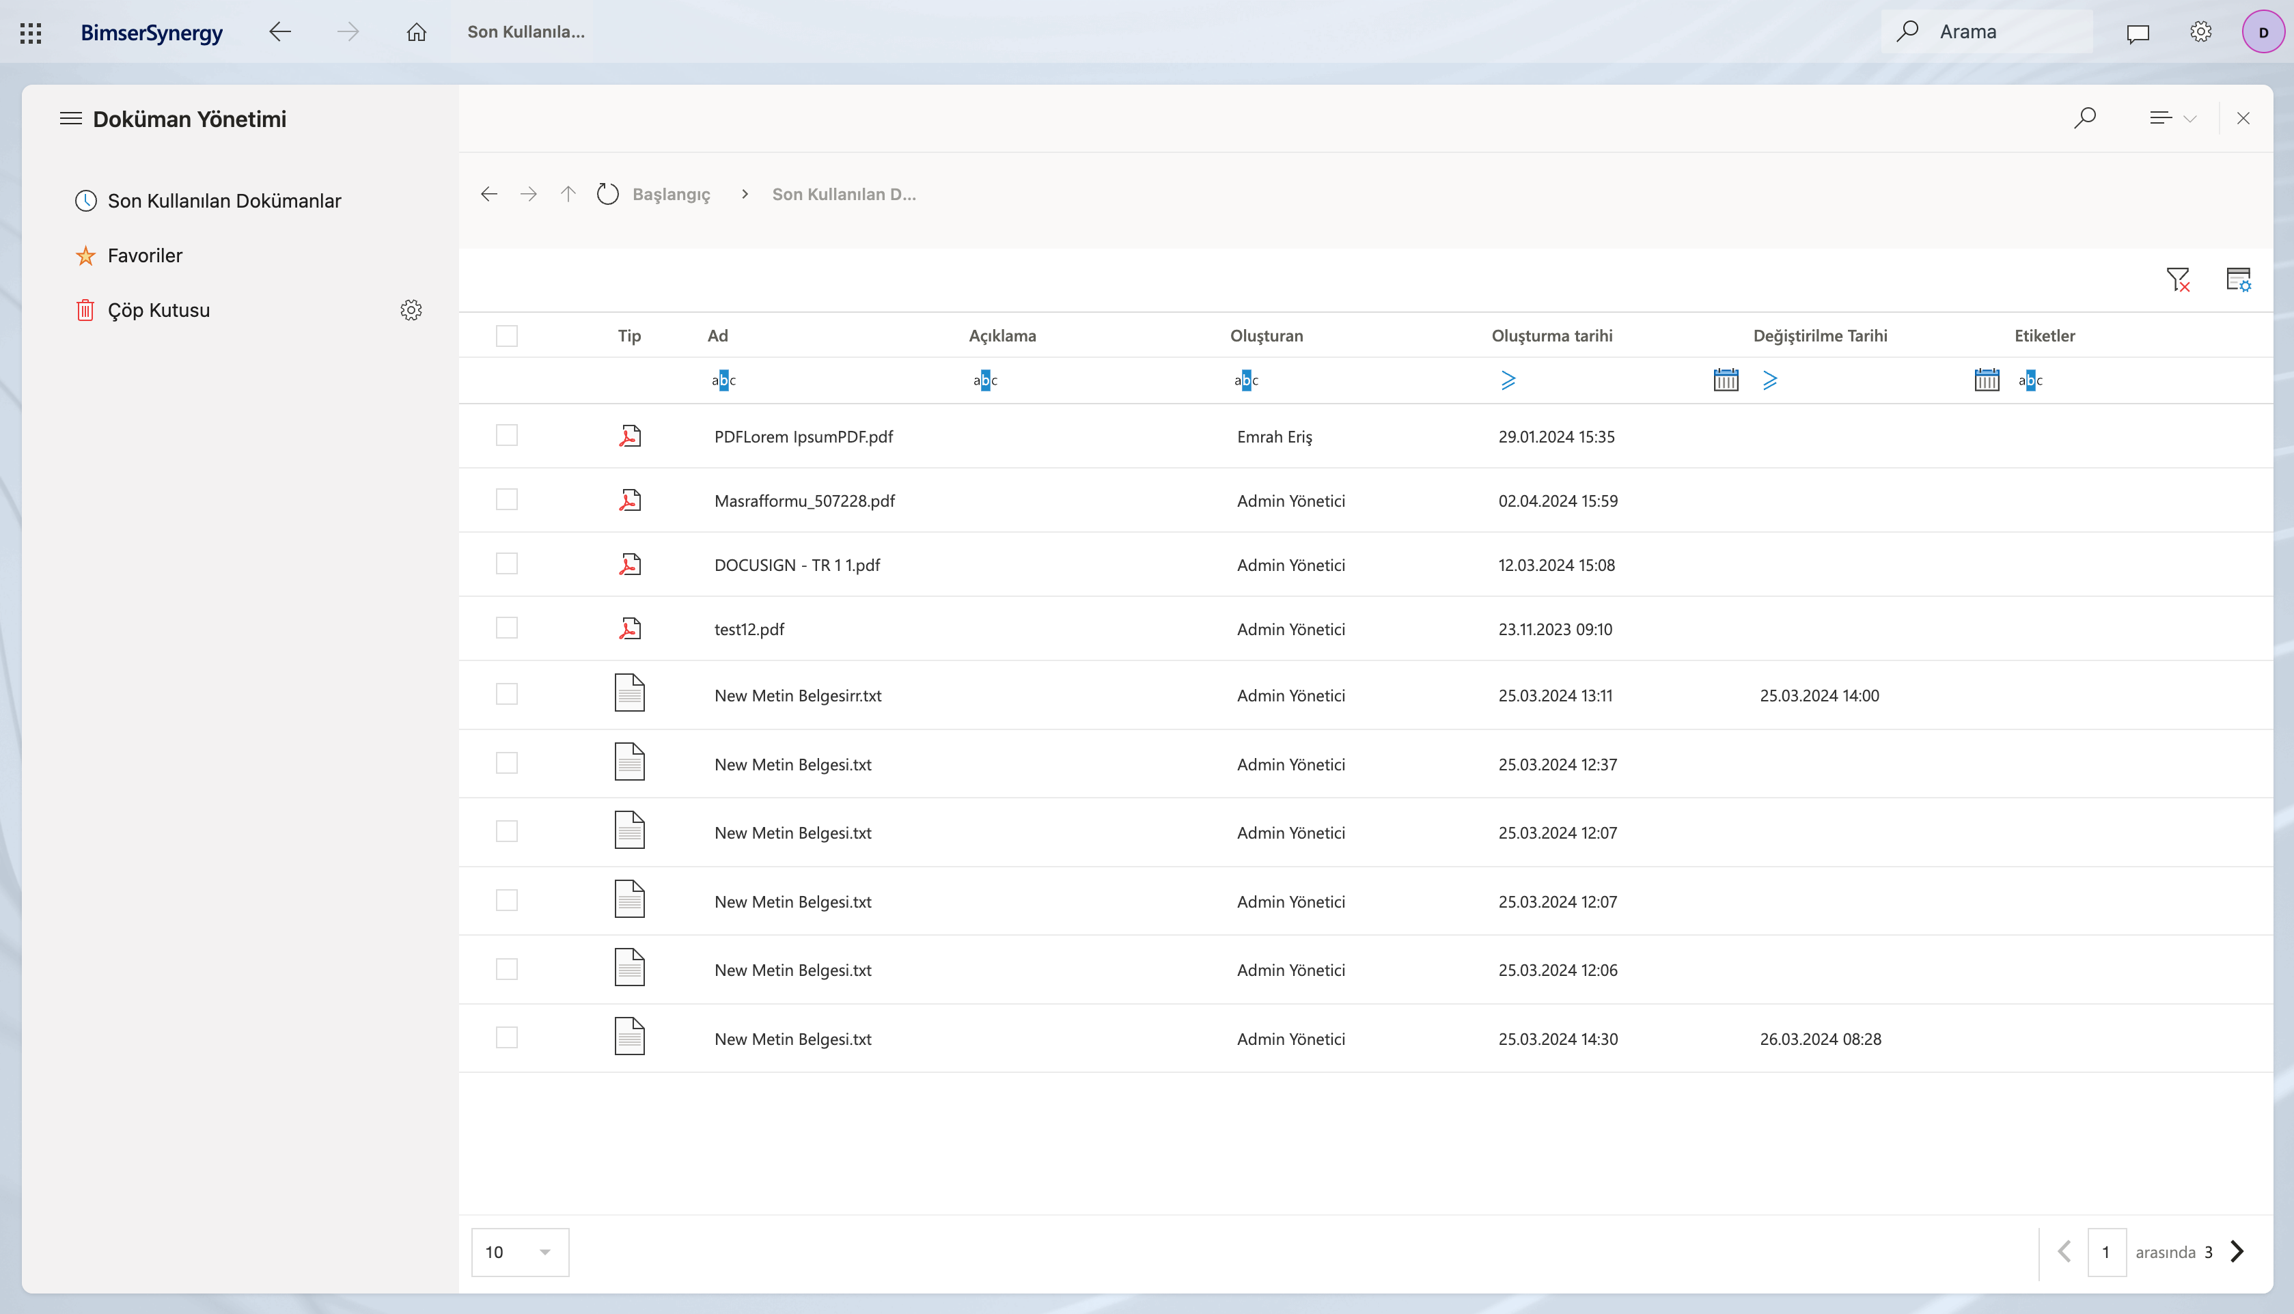Click the PDFLorem IpsumPDF.pdf file name
Screen dimensions: 2294x1314
[x=803, y=437]
